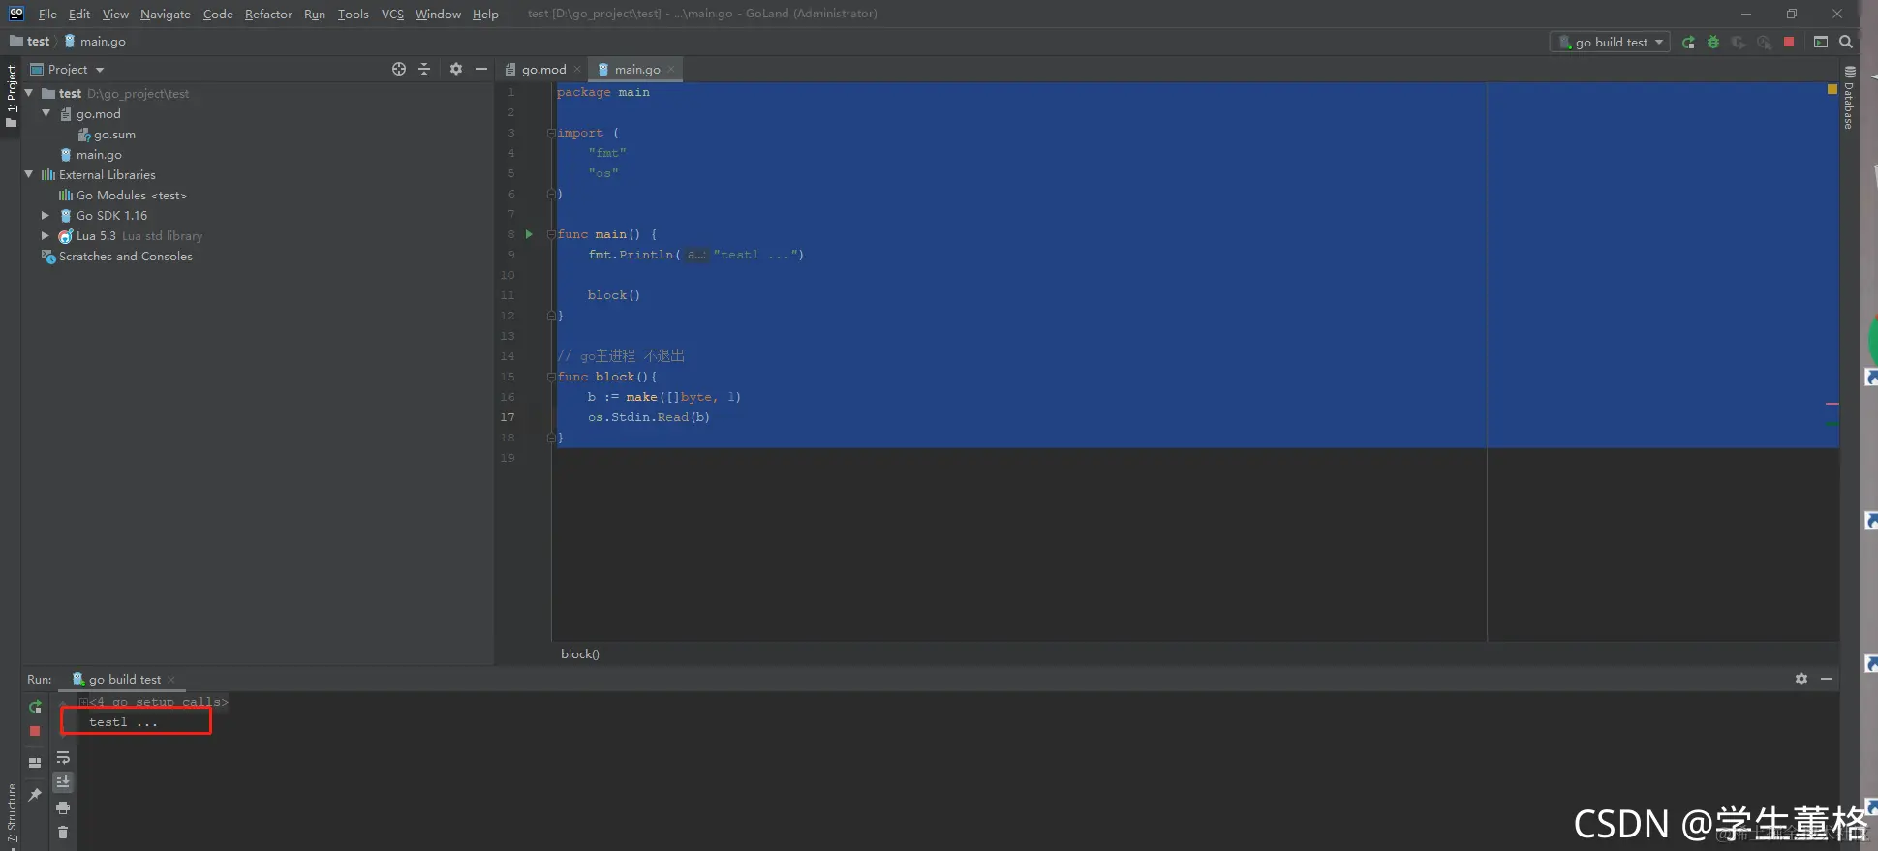The image size is (1878, 851).
Task: Click 'test1 ...' output line in console
Action: point(123,722)
